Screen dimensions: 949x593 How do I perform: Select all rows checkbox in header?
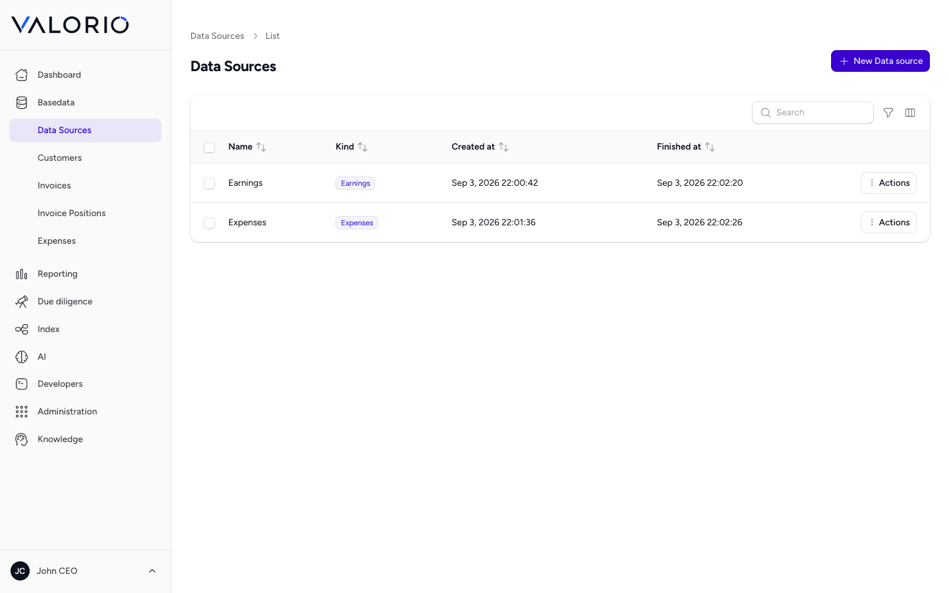coord(210,148)
